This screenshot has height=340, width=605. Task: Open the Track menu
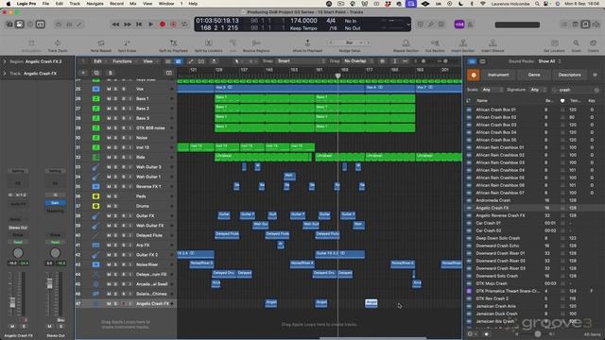click(75, 4)
